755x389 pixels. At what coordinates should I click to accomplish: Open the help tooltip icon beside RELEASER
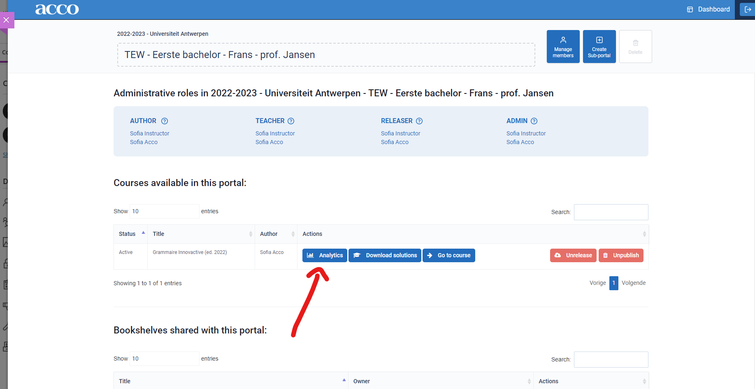(x=420, y=121)
